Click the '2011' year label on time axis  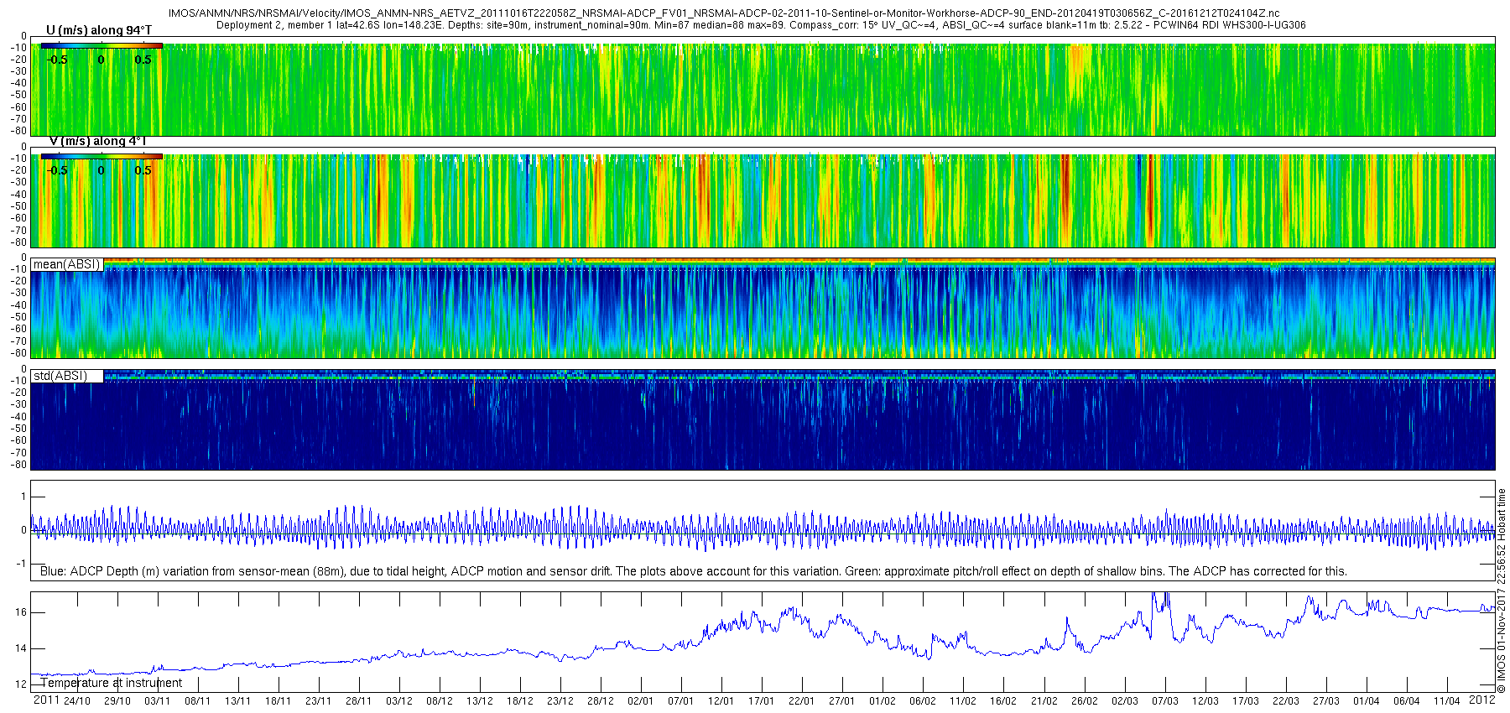point(46,700)
